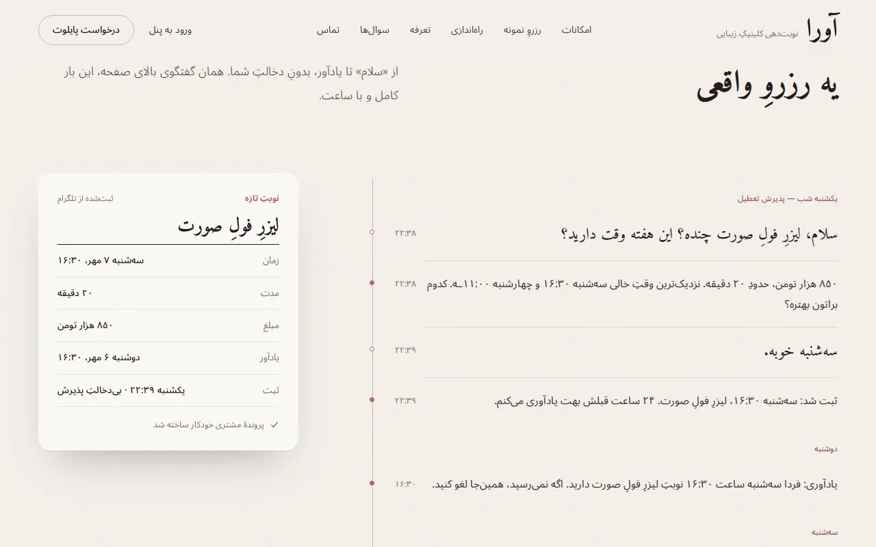Screen dimensions: 876x547
Task: Follow the ورود به پنل link
Action: pyautogui.click(x=170, y=30)
